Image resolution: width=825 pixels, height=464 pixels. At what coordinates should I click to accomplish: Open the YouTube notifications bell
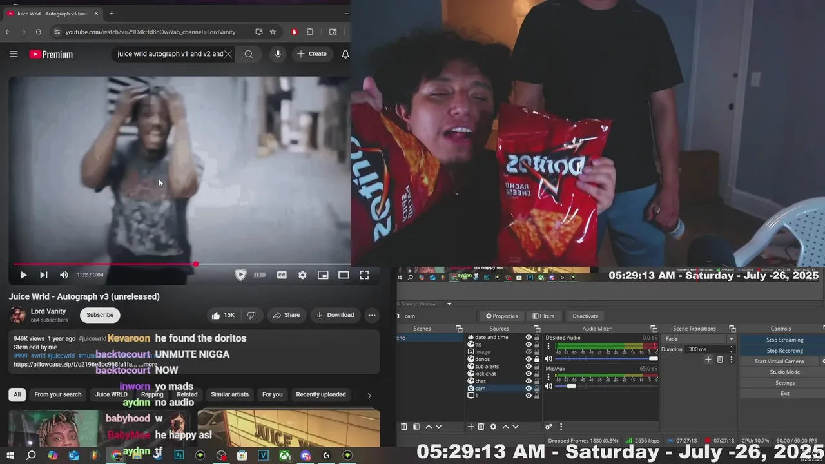pyautogui.click(x=345, y=54)
